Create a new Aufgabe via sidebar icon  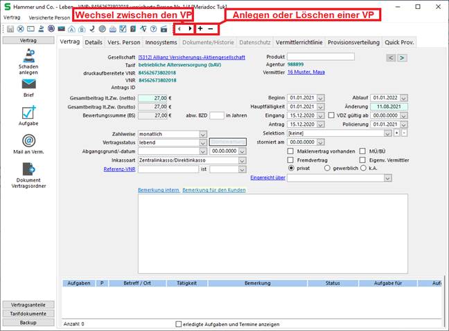28,113
